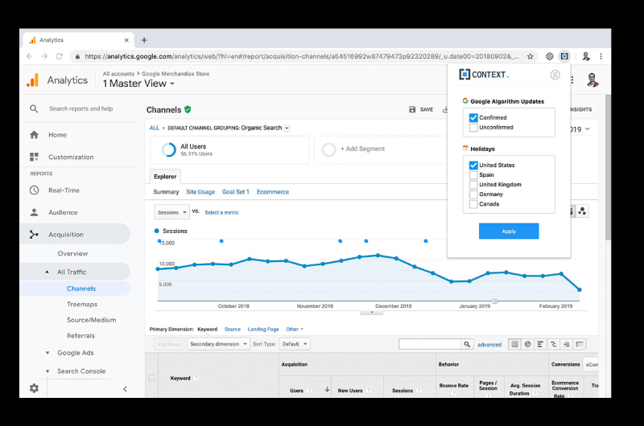Viewport: 644px width, 426px height.
Task: Open the 1 Master View dropdown
Action: coord(138,84)
